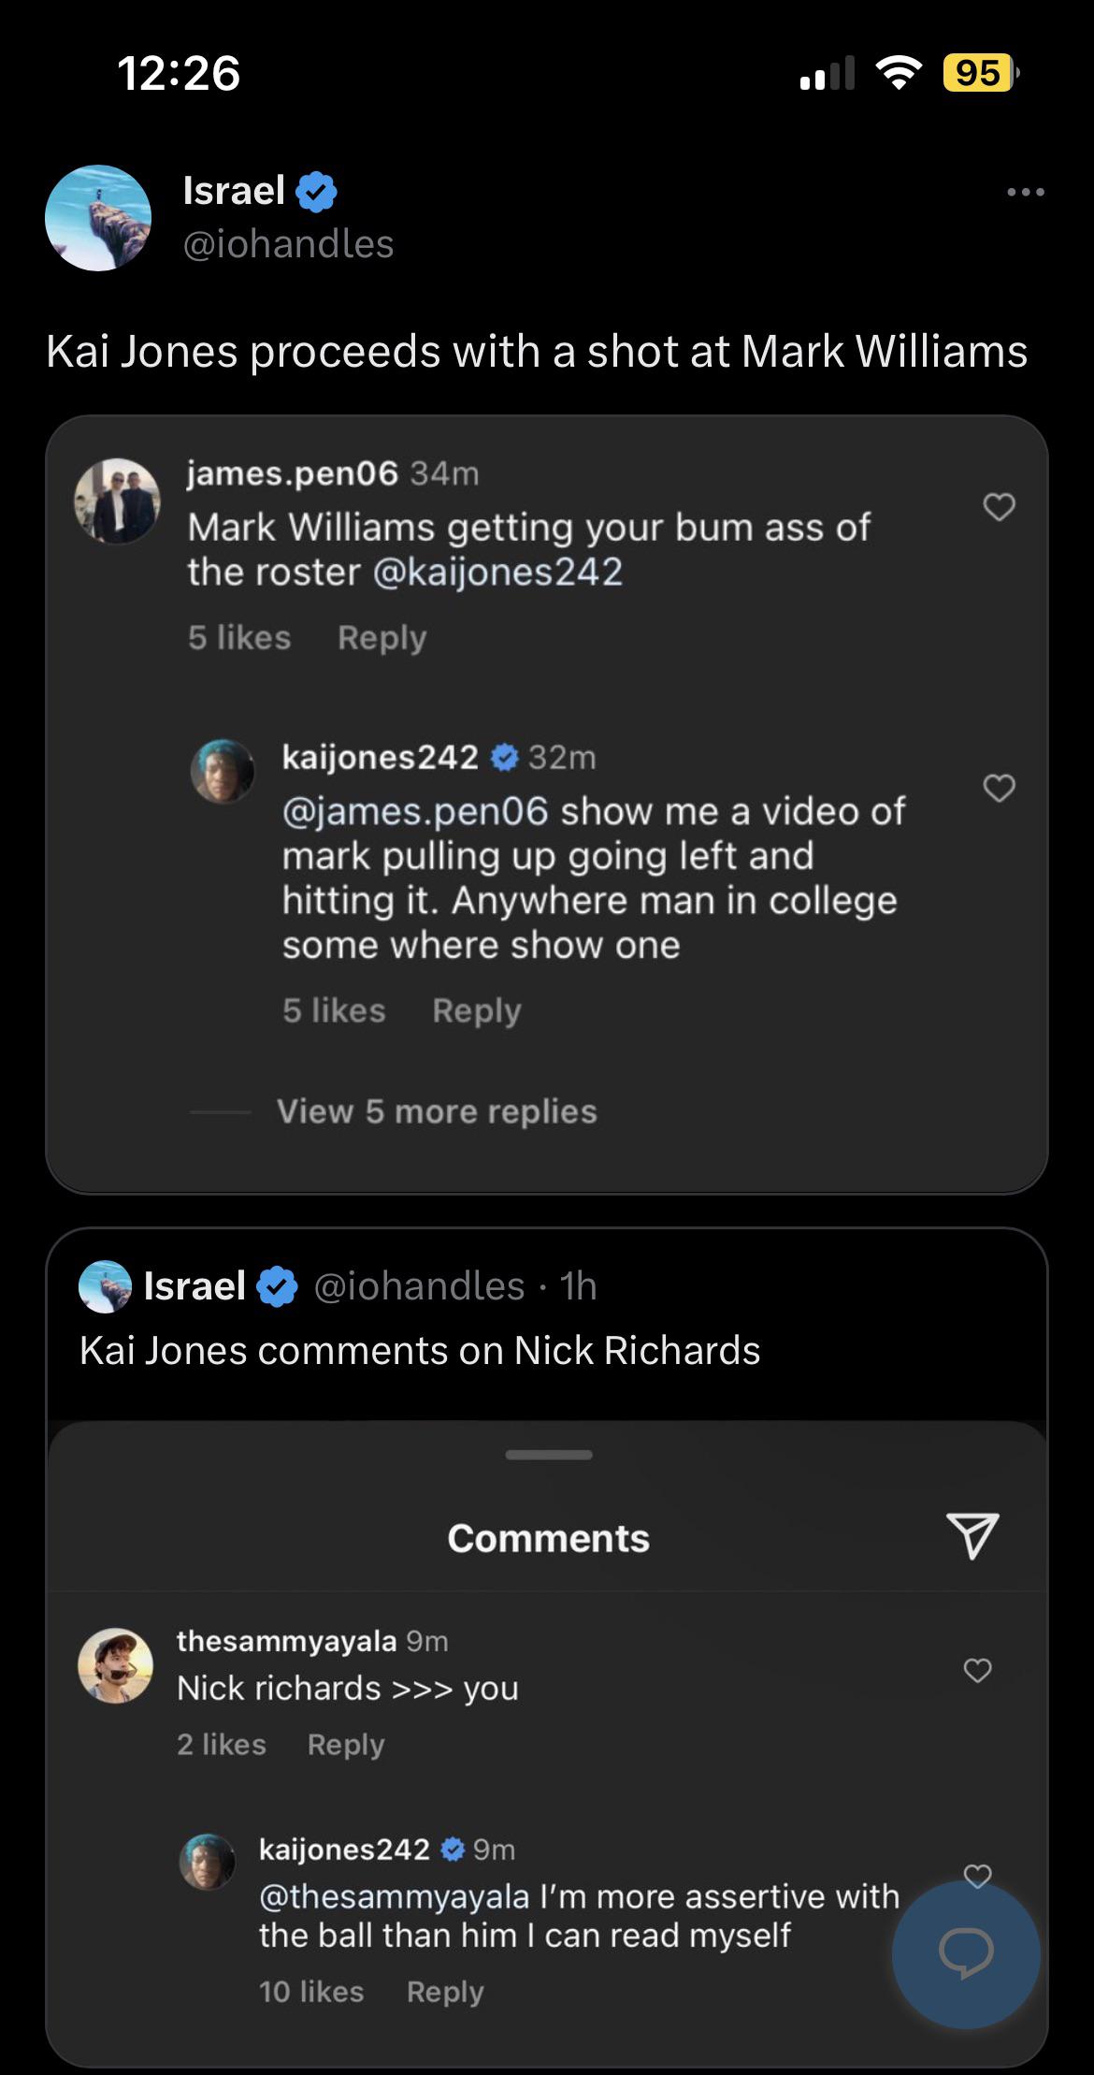Like james.pen06's comment with heart icon

[999, 506]
